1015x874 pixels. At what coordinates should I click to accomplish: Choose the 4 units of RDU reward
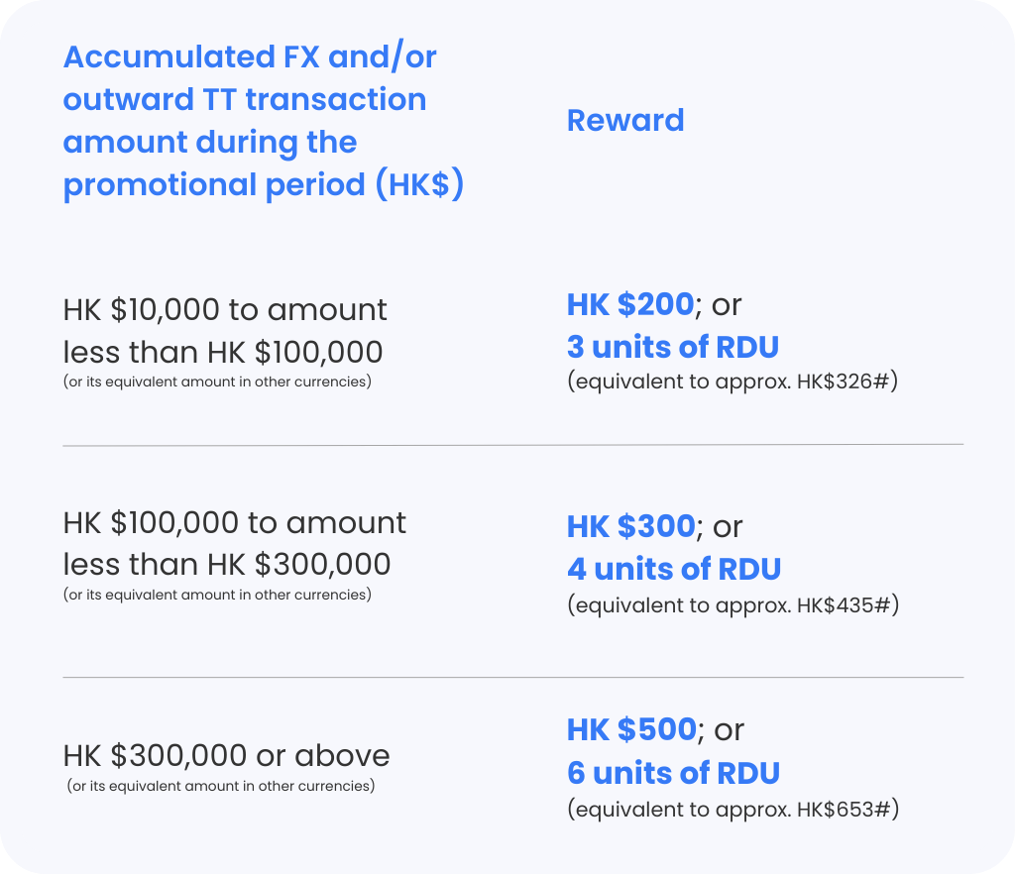(x=674, y=569)
